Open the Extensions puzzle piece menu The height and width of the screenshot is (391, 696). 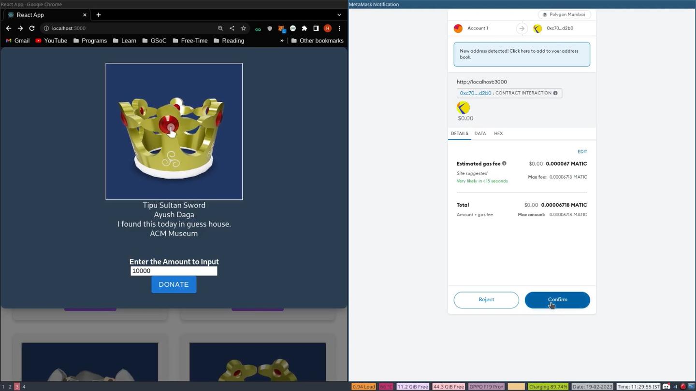pos(304,28)
